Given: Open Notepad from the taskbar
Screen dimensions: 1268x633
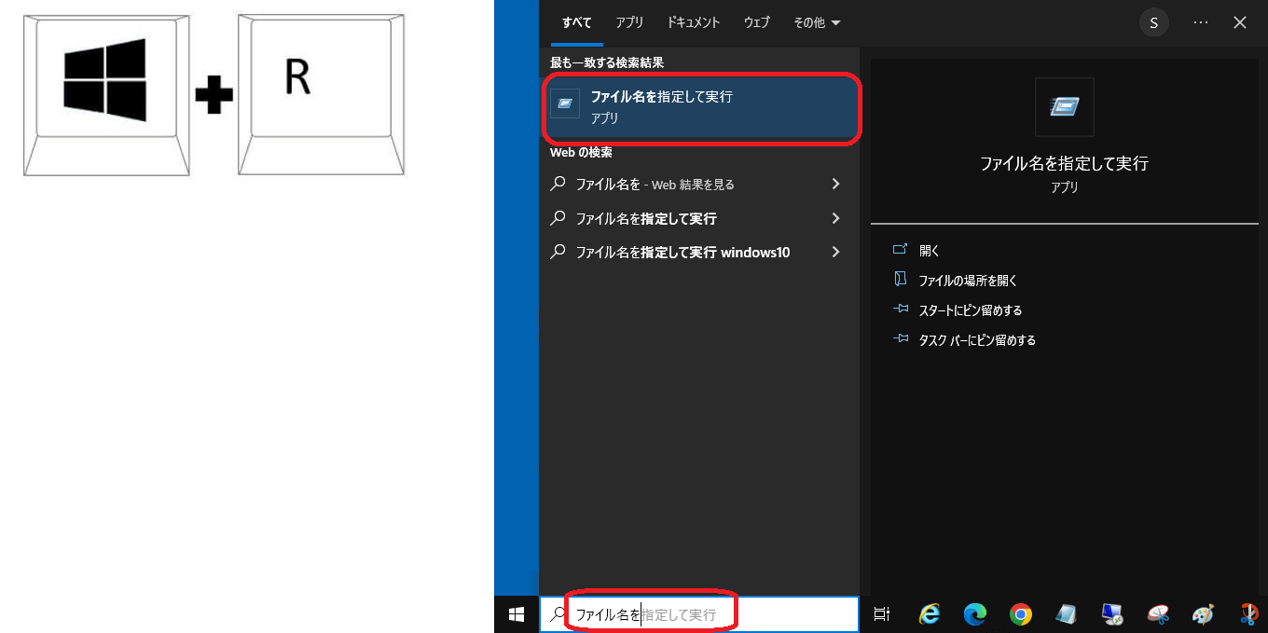Looking at the screenshot, I should tap(1067, 614).
